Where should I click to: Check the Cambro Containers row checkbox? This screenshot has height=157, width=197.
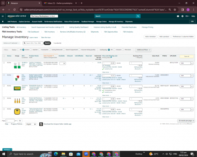(x=4, y=63)
